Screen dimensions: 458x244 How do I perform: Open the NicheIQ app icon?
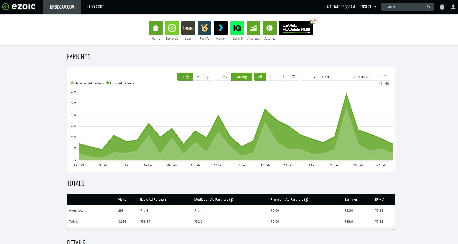click(x=237, y=28)
